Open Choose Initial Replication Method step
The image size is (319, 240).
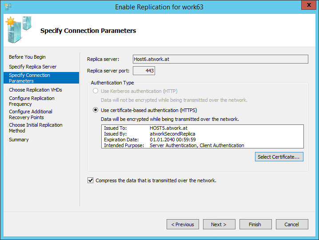click(x=36, y=128)
